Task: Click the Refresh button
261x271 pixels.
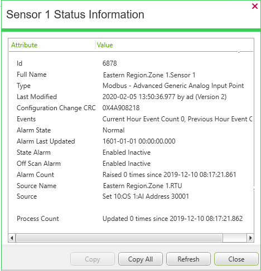Action: click(188, 259)
